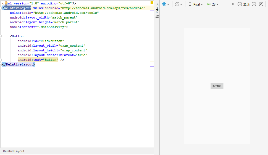
Task: Click the yellow inspection status indicator
Action: [x=152, y=3]
